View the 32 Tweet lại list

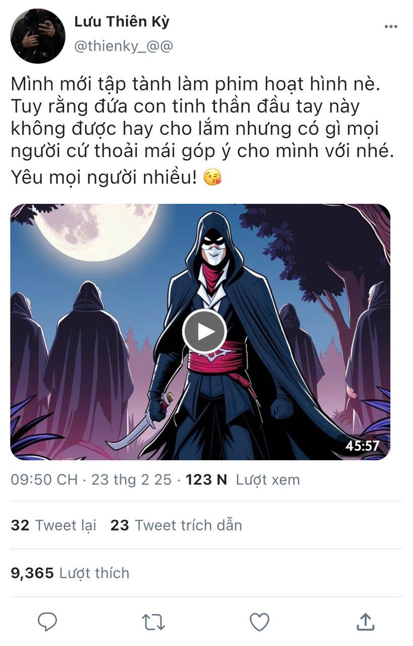click(54, 525)
